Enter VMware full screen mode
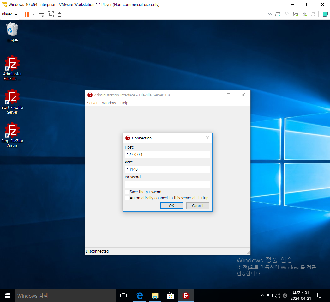This screenshot has width=330, height=302. (x=51, y=14)
